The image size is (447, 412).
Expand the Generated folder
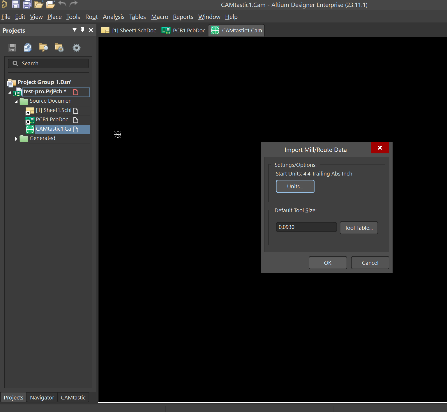16,139
